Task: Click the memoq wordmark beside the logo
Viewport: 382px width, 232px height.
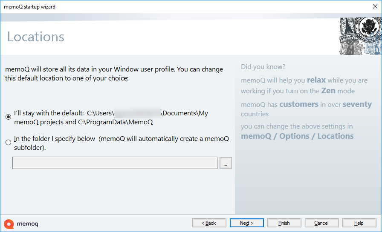Action: [x=28, y=224]
